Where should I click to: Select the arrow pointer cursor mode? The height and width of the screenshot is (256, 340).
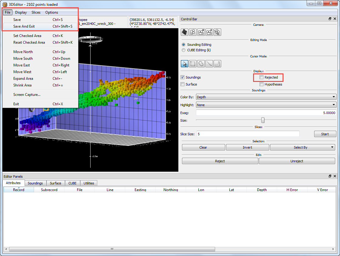point(184,64)
